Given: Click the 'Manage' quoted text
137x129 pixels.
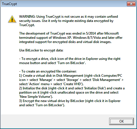Looking at the screenshot, I should 46,80.
